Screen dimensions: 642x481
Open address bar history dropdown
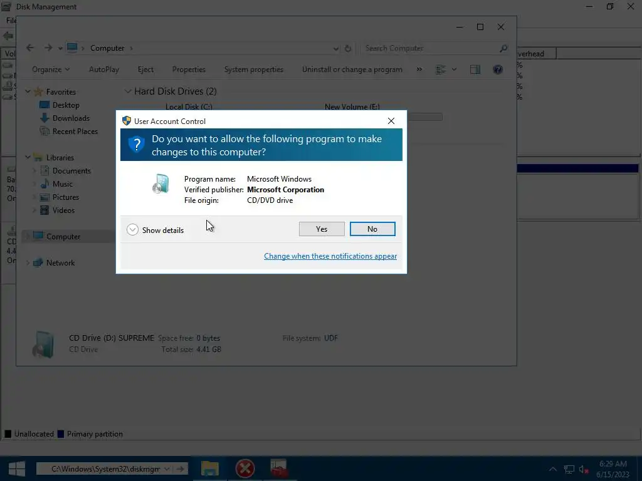336,48
